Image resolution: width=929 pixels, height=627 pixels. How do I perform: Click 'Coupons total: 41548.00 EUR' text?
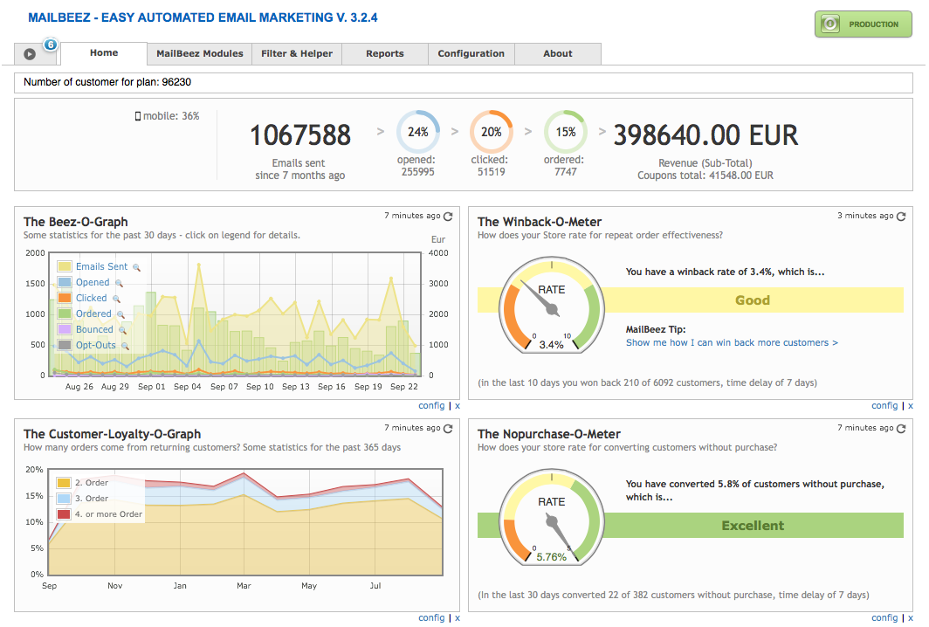pyautogui.click(x=705, y=176)
